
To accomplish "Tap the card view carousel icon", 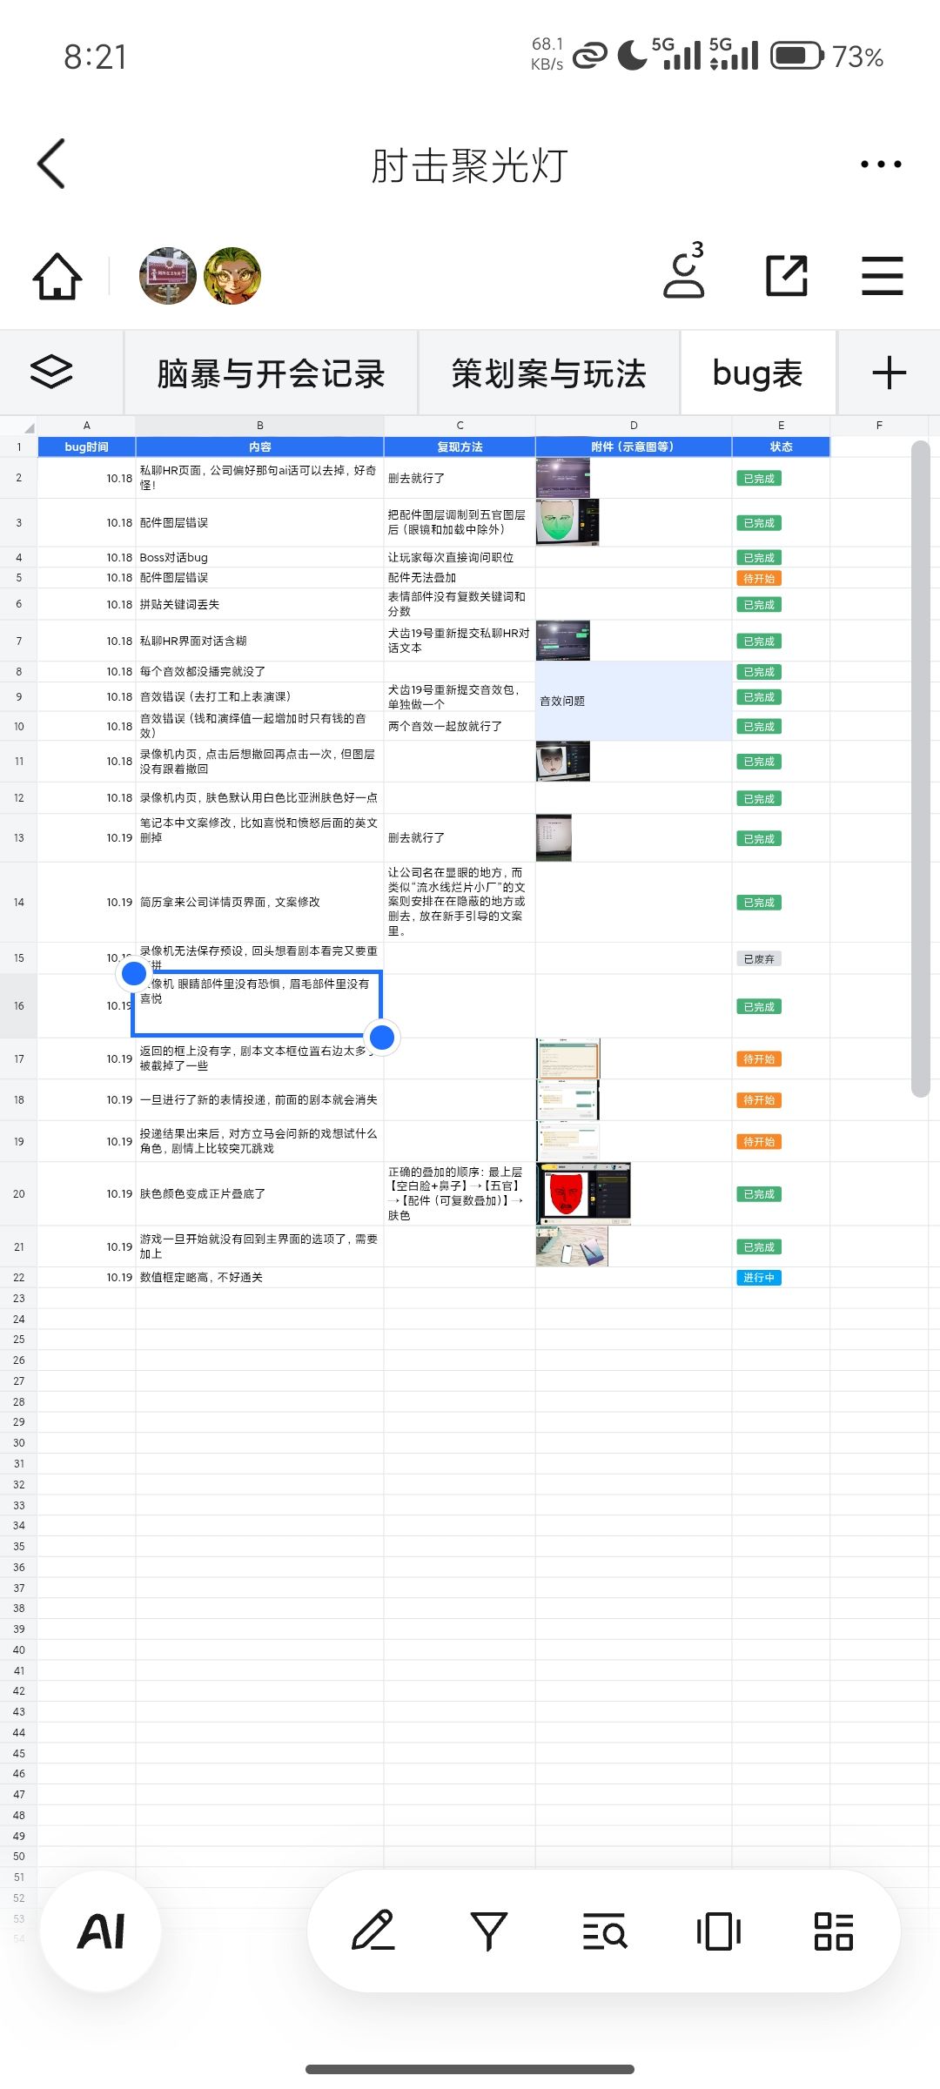I will click(x=719, y=1931).
